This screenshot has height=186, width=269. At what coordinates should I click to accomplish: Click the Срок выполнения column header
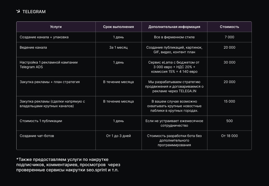coord(118,27)
